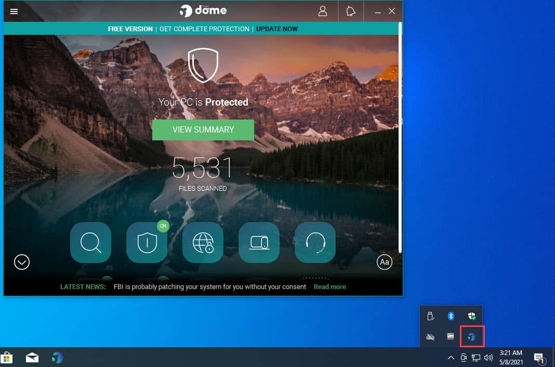
Task: Open the VPN globe-lock tile
Action: tap(203, 243)
